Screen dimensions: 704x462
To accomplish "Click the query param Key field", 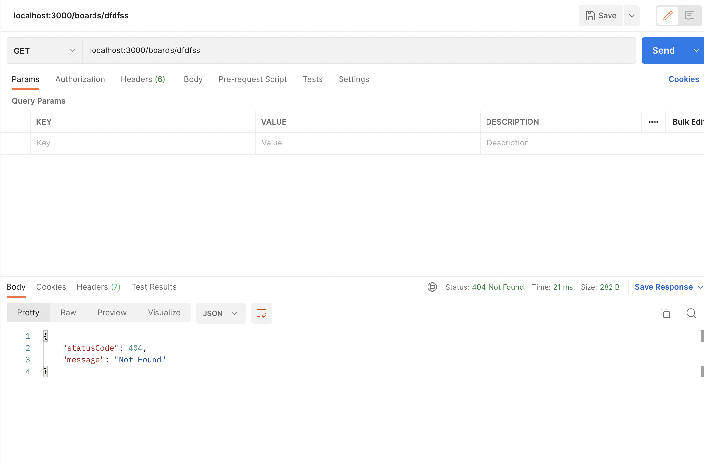I will tap(143, 143).
